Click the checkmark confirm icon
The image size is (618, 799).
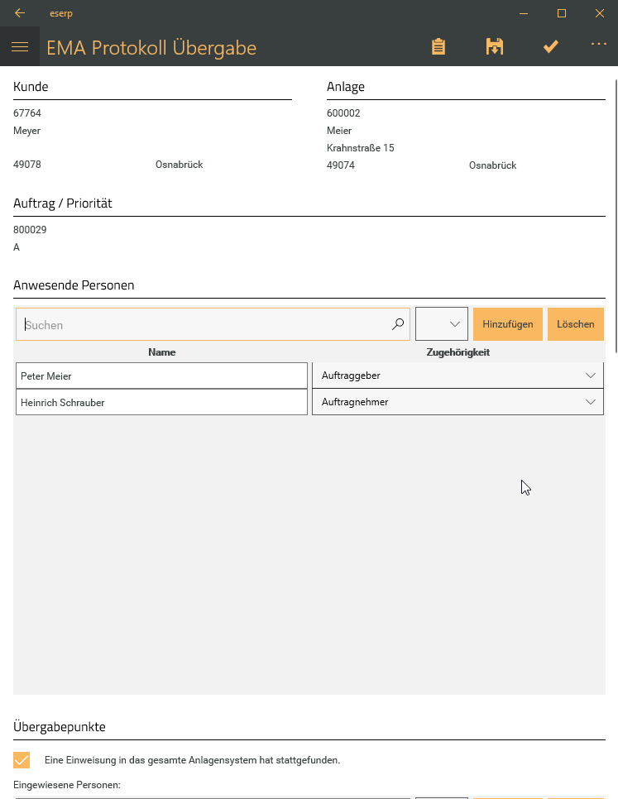(550, 47)
